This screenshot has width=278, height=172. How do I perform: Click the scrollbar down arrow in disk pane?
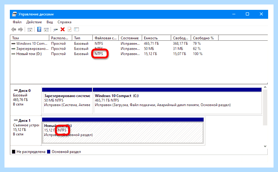click(x=265, y=146)
